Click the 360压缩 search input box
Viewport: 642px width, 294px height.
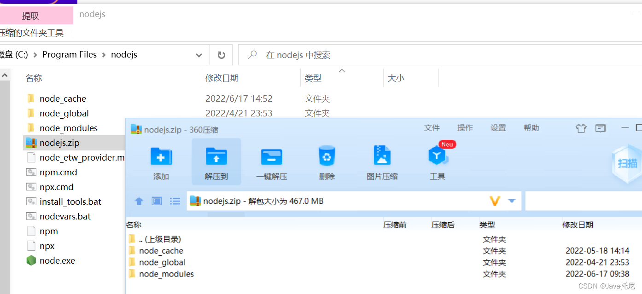(x=584, y=201)
